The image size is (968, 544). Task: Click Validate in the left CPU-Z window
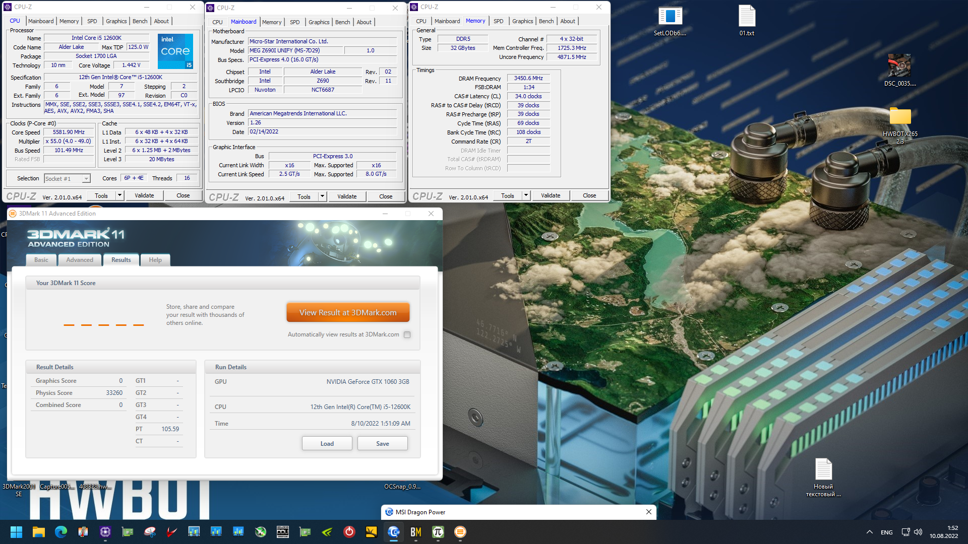pos(144,195)
